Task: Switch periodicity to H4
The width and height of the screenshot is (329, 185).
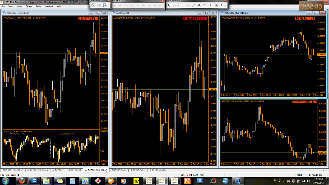Action: click(144, 5)
